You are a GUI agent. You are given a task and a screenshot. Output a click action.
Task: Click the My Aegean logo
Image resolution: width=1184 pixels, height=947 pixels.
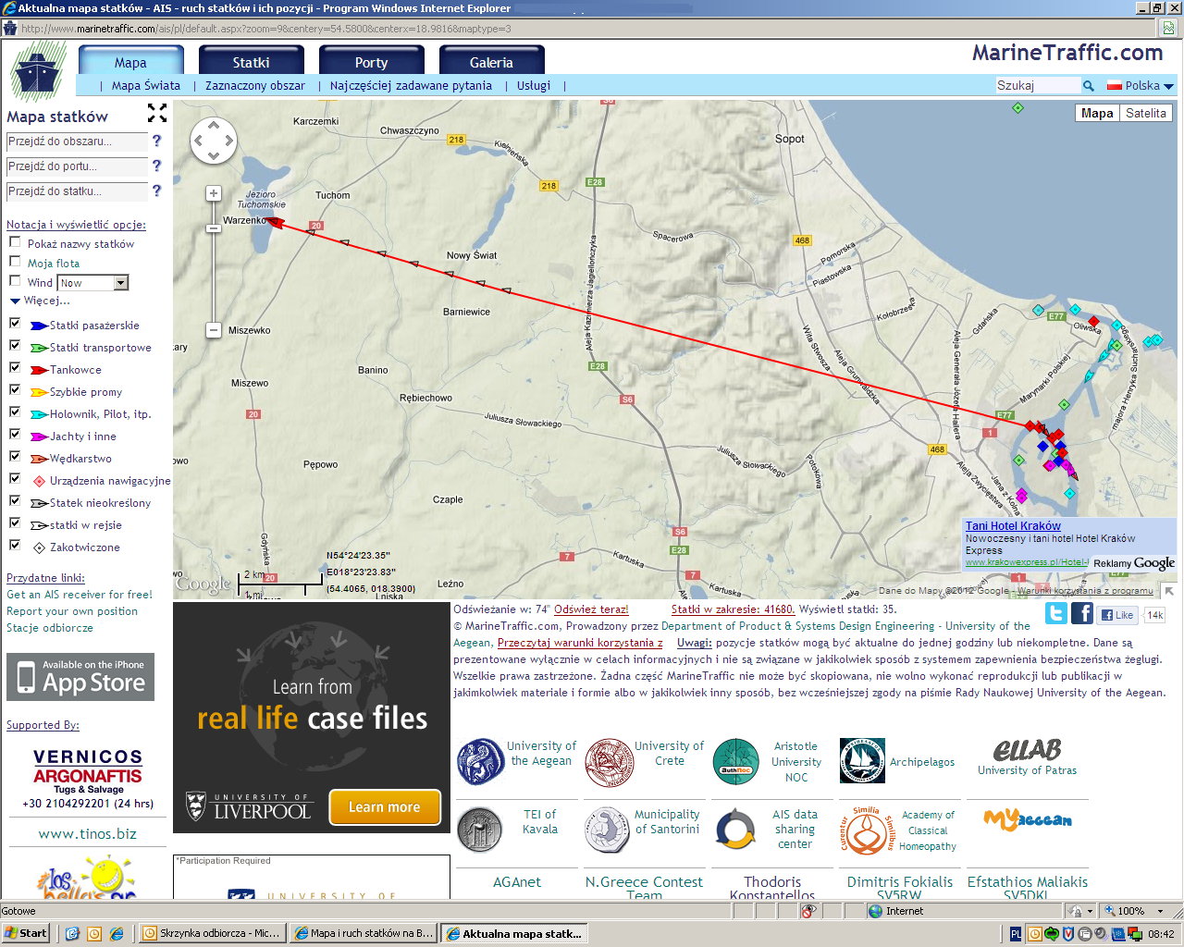click(x=1028, y=819)
